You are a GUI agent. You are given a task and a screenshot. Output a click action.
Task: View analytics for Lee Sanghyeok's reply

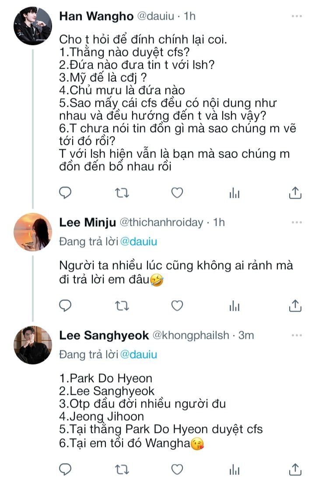235,470
